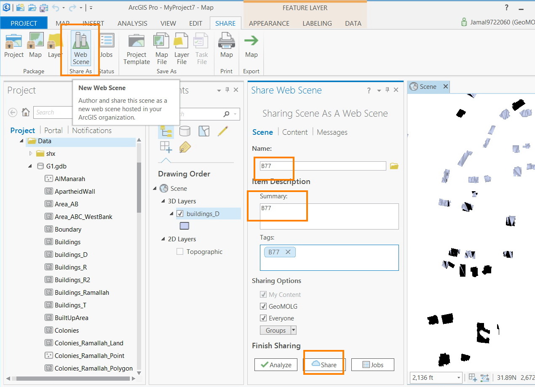Click the ArcGIS Pro help icon in title bar
Screen dimensions: 535x387
point(506,8)
